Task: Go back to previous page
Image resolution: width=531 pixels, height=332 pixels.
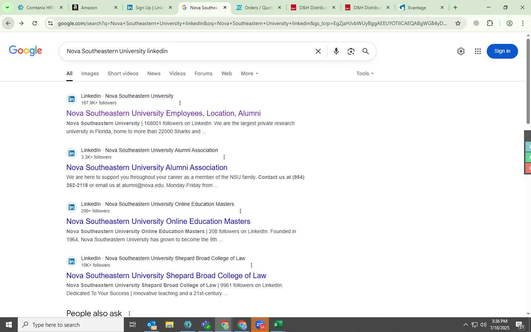Action: (8, 23)
